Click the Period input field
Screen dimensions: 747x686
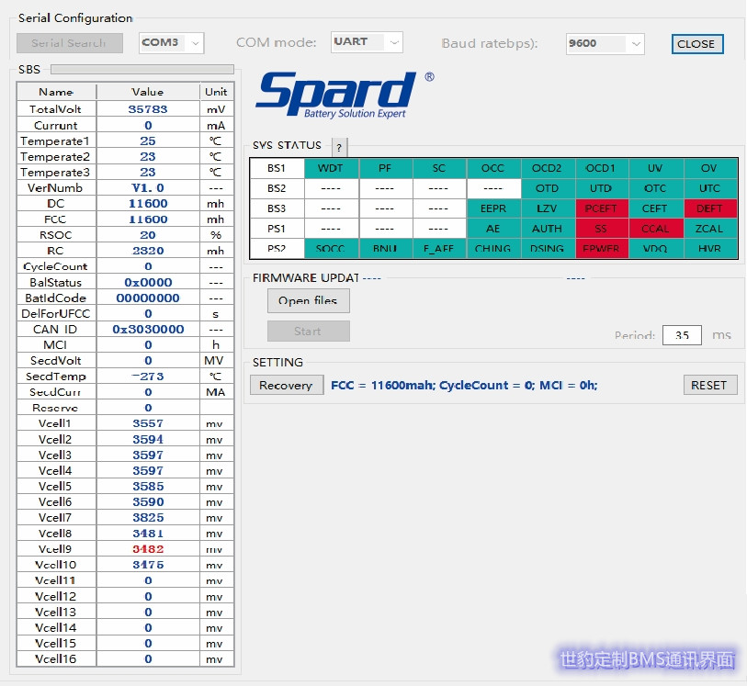coord(682,335)
